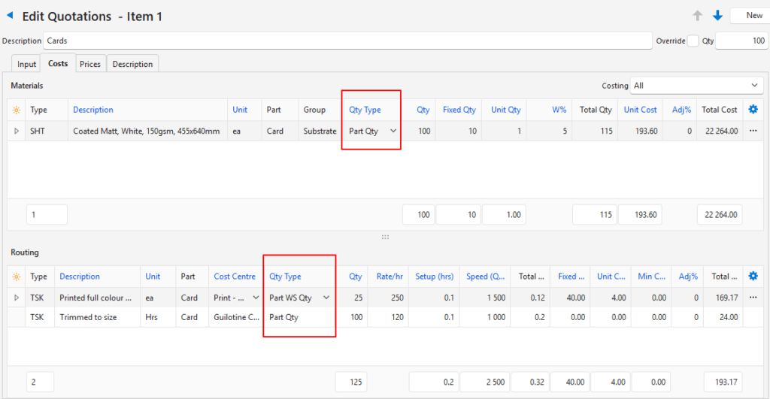Image resolution: width=770 pixels, height=399 pixels.
Task: Click the blue back arrow beside Edit Quotations
Action: 10,15
